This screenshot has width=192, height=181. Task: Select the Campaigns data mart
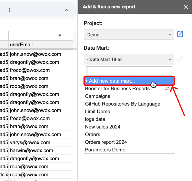point(129,96)
